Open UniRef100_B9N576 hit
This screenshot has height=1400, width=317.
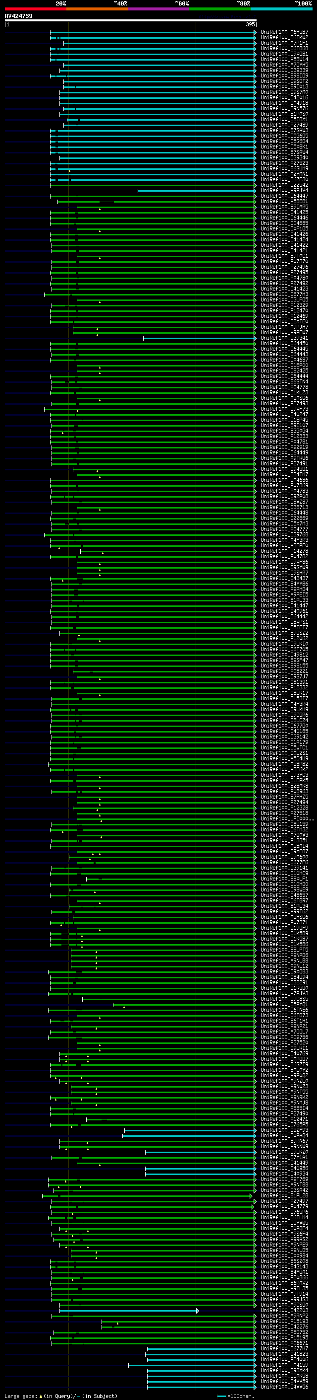pyautogui.click(x=284, y=108)
